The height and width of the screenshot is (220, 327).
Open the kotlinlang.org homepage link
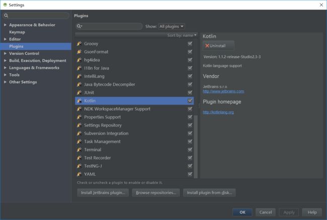(218, 112)
